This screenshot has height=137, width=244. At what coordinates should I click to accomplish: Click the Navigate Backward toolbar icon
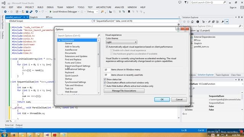tap(5, 12)
